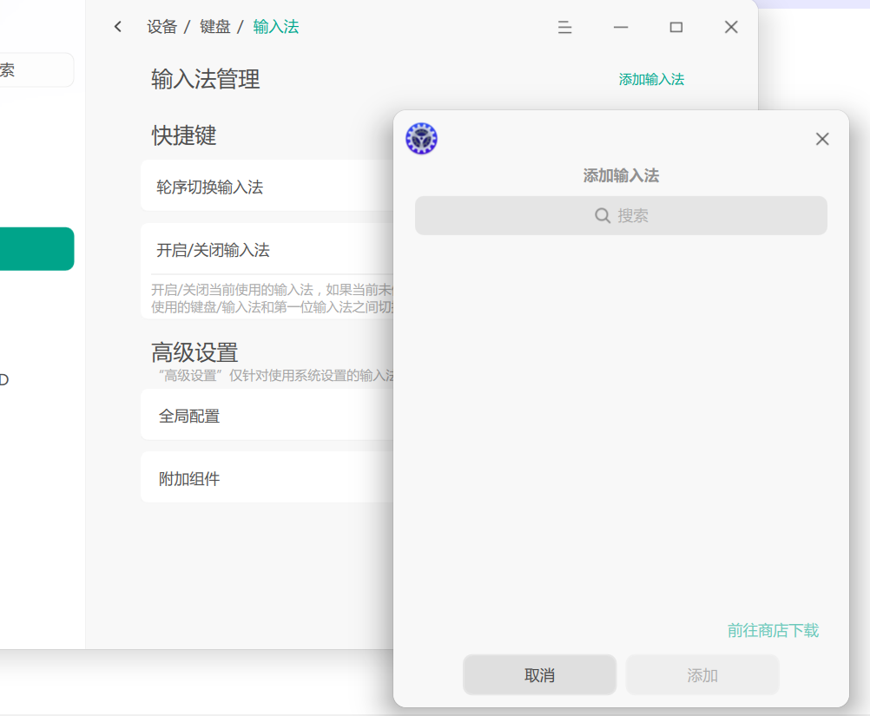Image resolution: width=870 pixels, height=716 pixels.
Task: Open the hamburger menu in settings window
Action: pyautogui.click(x=564, y=27)
